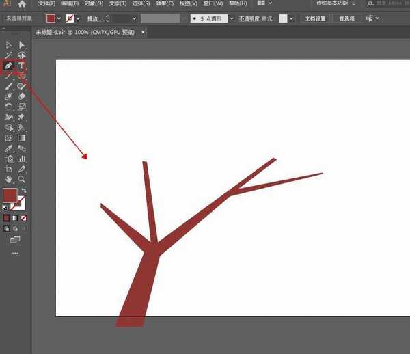Select the Pen tool in toolbar
The width and height of the screenshot is (410, 354).
(x=9, y=66)
